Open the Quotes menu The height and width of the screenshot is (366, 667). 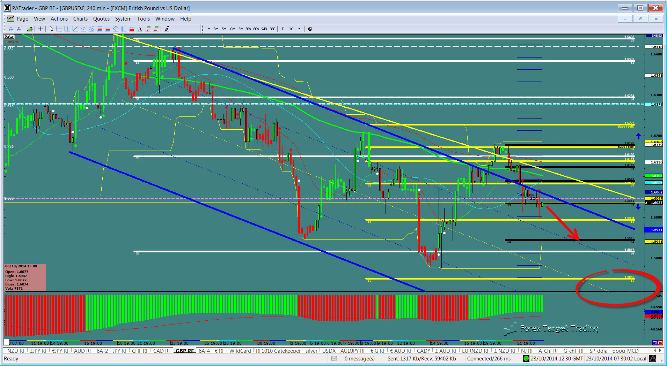coord(101,19)
